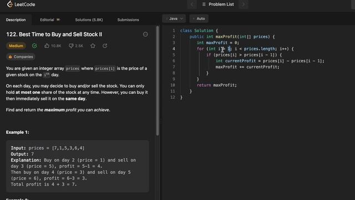Go to next problem arrow
The image size is (355, 200).
pos(244,4)
